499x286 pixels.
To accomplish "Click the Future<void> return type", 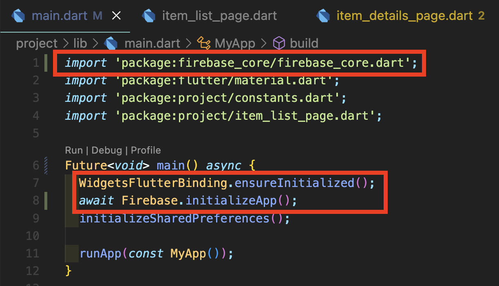I will [107, 166].
